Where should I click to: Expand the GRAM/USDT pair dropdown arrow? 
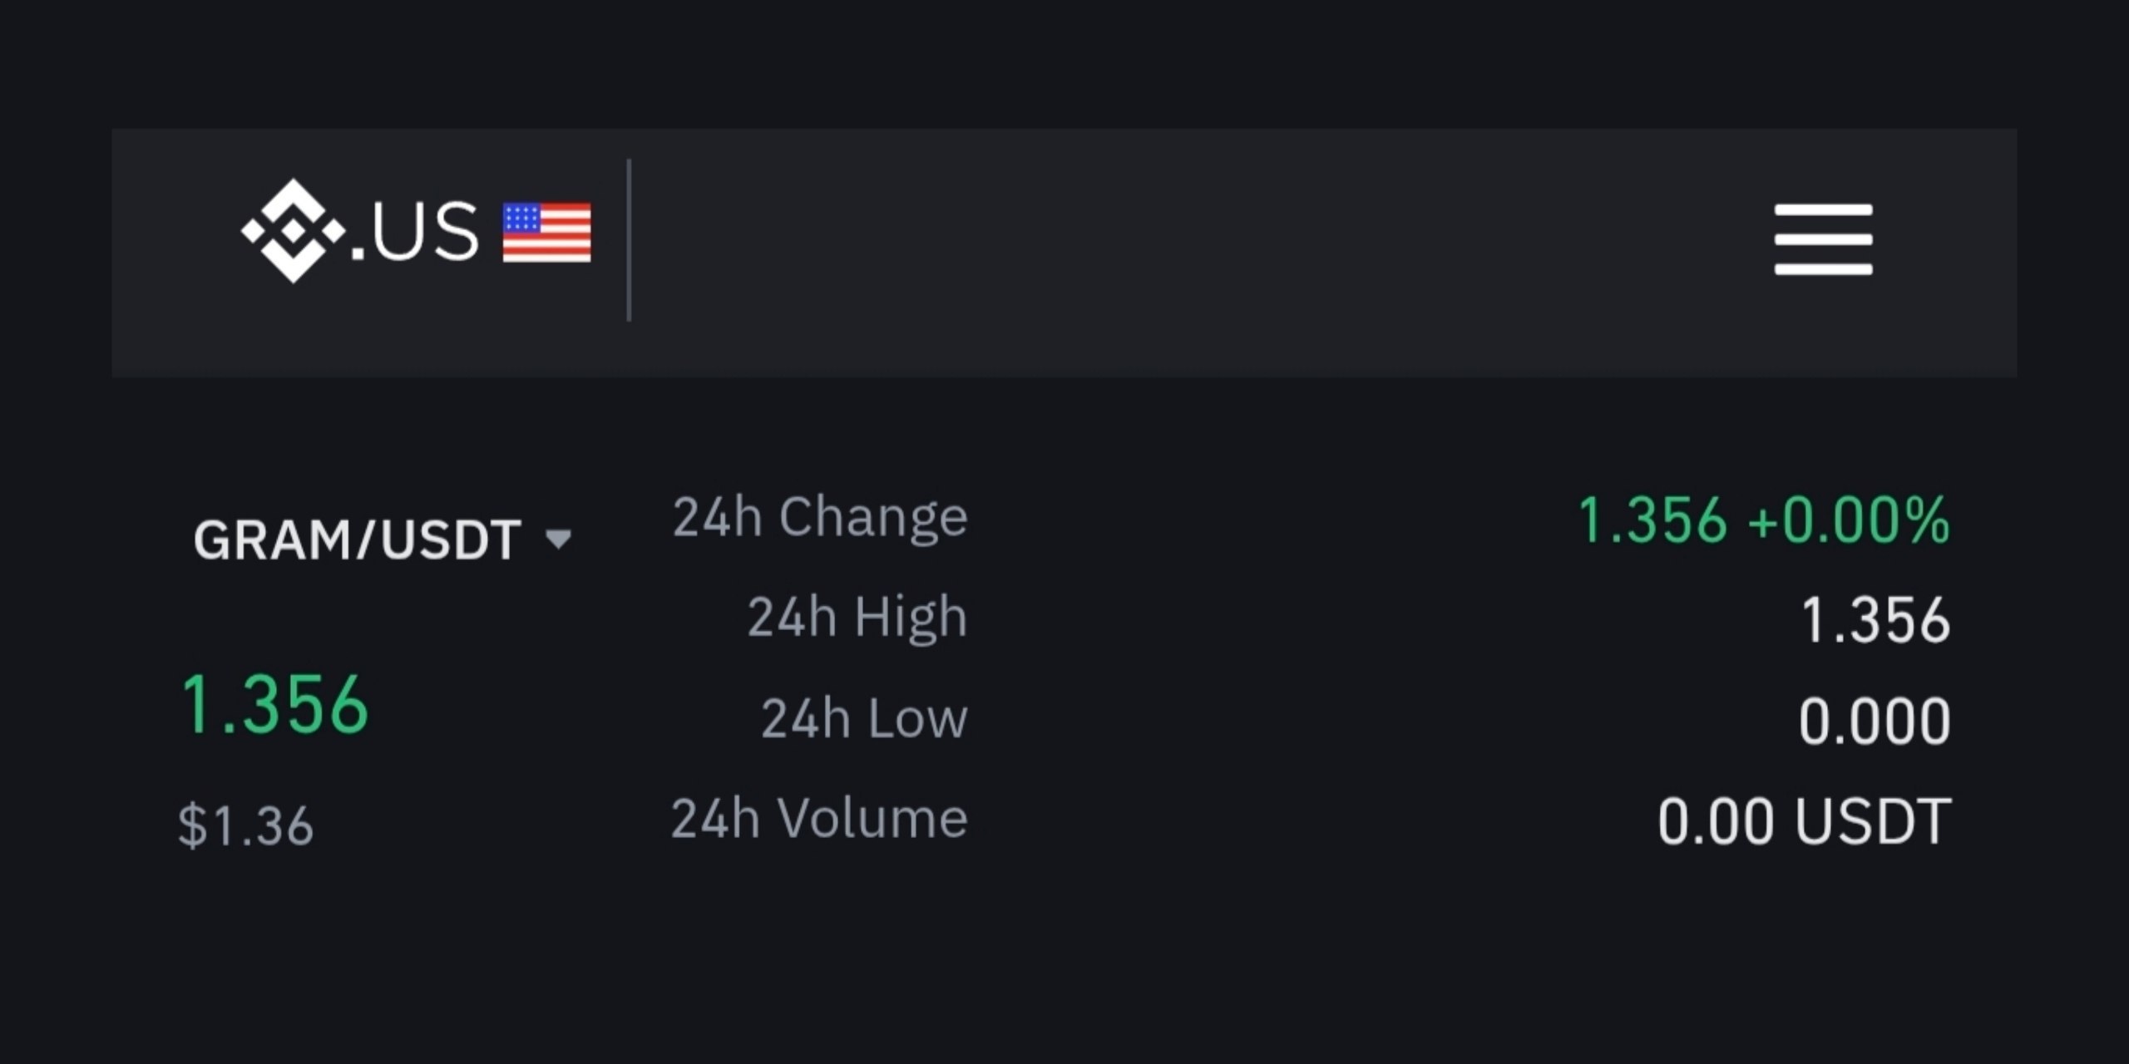558,539
